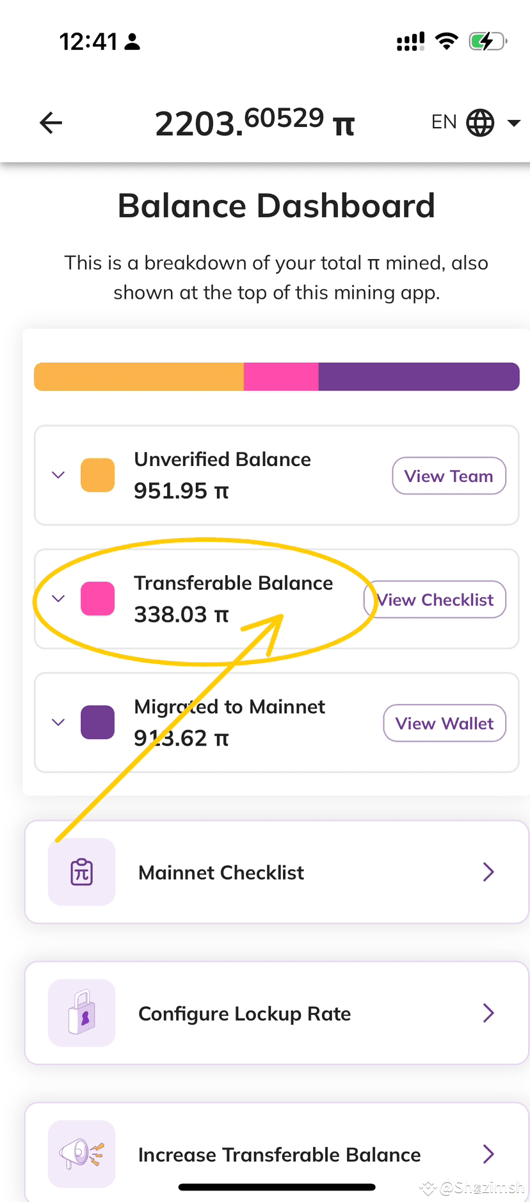Click the Wi-Fi status icon

coord(446,42)
